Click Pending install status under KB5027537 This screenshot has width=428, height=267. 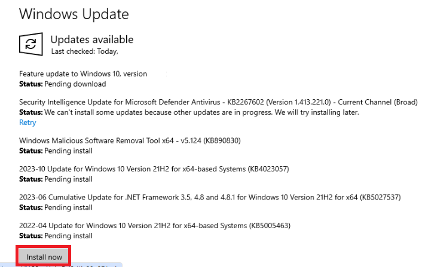(x=56, y=207)
